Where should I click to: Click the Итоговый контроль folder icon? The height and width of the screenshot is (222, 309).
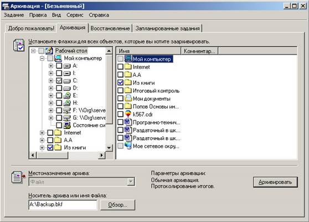coord(128,90)
